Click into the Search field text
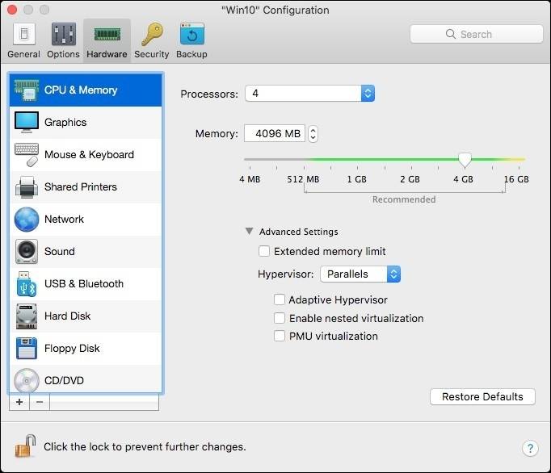Image resolution: width=551 pixels, height=473 pixels. coord(476,34)
